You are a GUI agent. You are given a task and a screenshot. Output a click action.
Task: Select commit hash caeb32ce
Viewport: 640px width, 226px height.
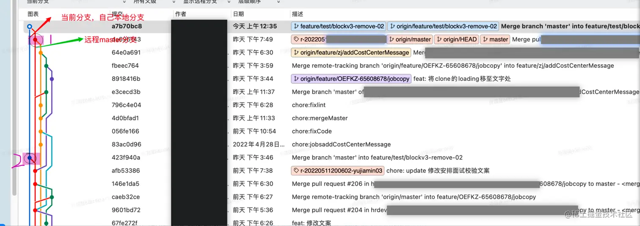126,197
